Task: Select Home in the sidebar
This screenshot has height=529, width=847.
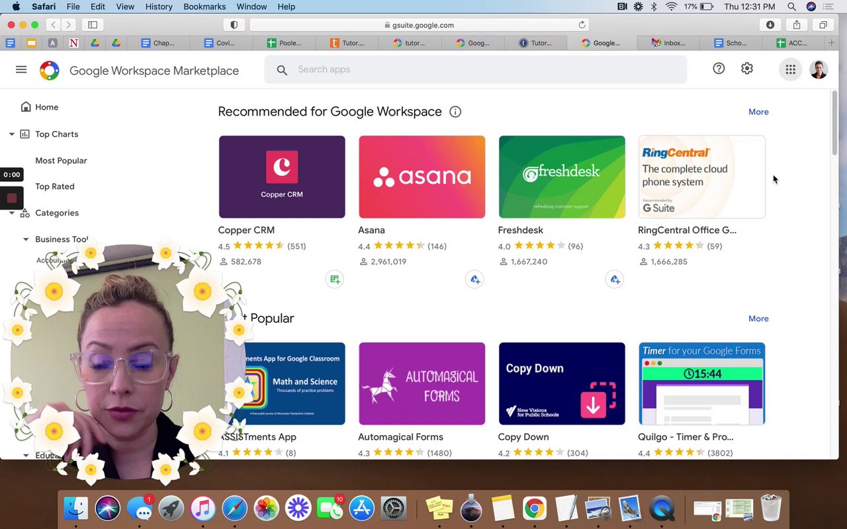Action: tap(46, 107)
